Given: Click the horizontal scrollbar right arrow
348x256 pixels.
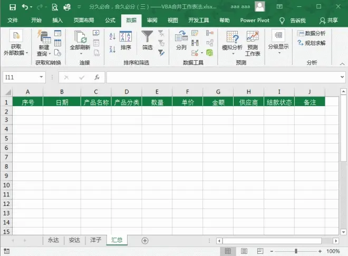Looking at the screenshot, I should coord(336,241).
